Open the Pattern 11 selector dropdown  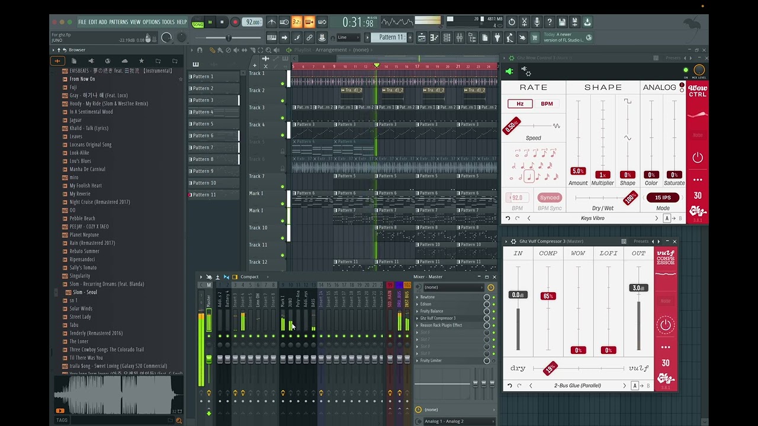(391, 38)
